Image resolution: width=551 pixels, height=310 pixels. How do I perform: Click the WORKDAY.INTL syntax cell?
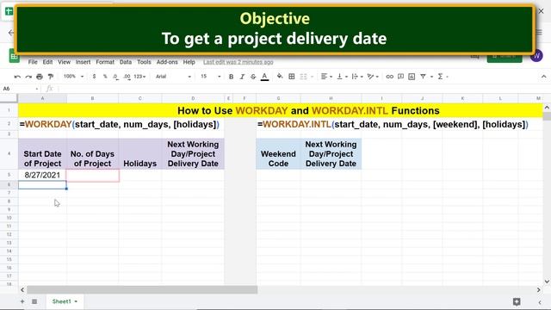pyautogui.click(x=393, y=124)
